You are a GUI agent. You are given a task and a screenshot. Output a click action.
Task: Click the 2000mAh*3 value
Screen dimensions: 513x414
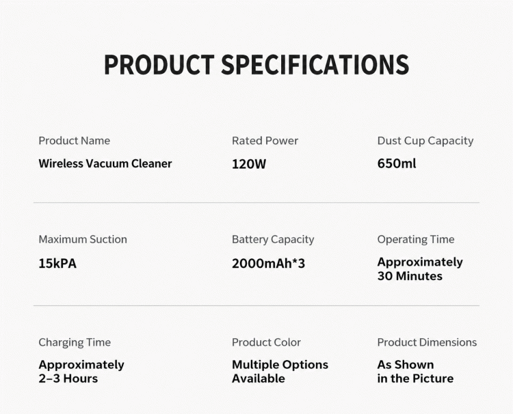tap(268, 264)
